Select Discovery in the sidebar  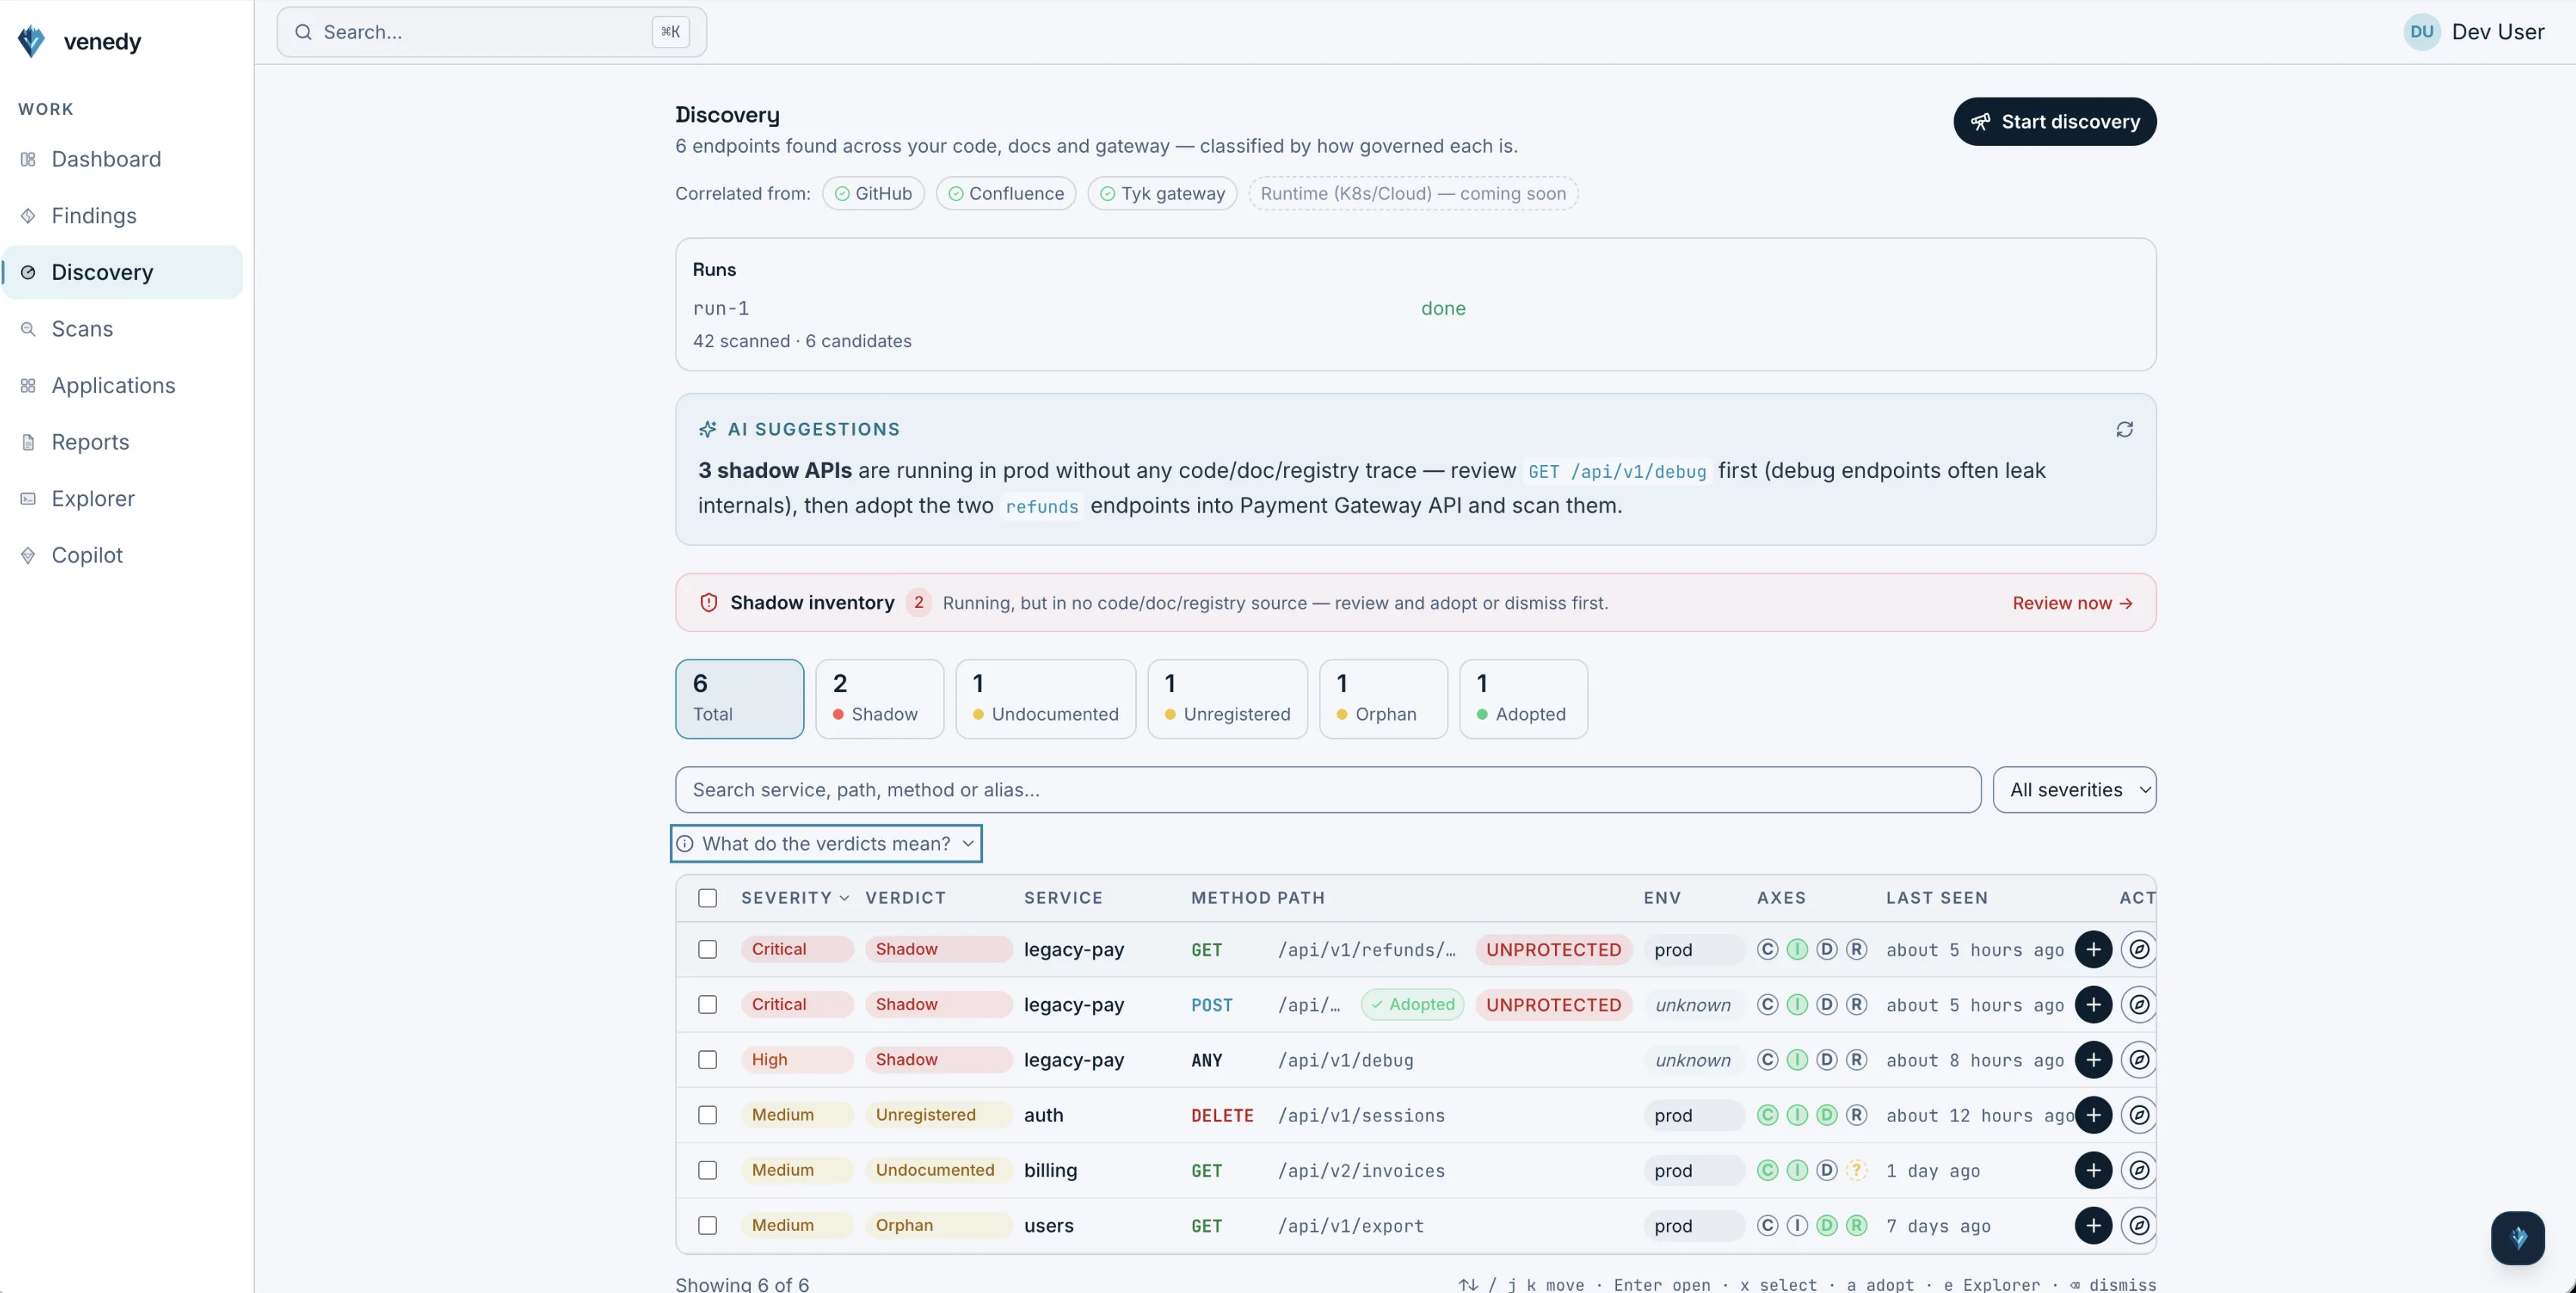coord(122,272)
